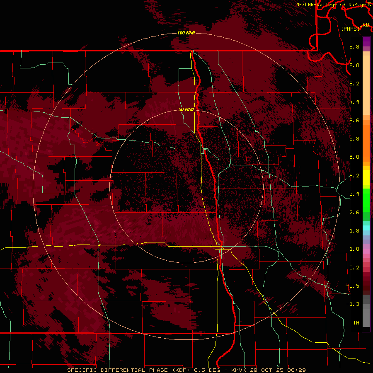Click the 1.0 value on the scale

(x=354, y=249)
